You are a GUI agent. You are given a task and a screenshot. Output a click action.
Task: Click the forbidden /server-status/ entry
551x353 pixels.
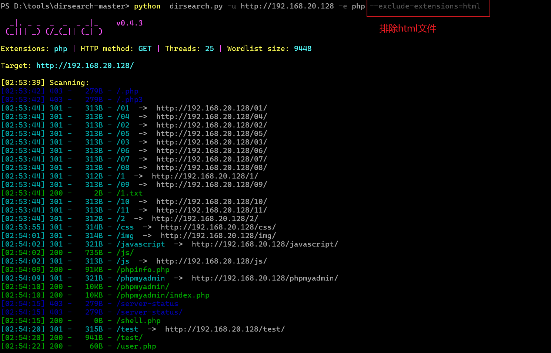(x=150, y=312)
